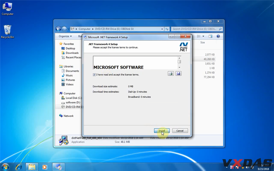Click DVD/CD-RW Drive (E:) OBDlink SX breadcrumb
The image size is (274, 171).
[x=114, y=29]
